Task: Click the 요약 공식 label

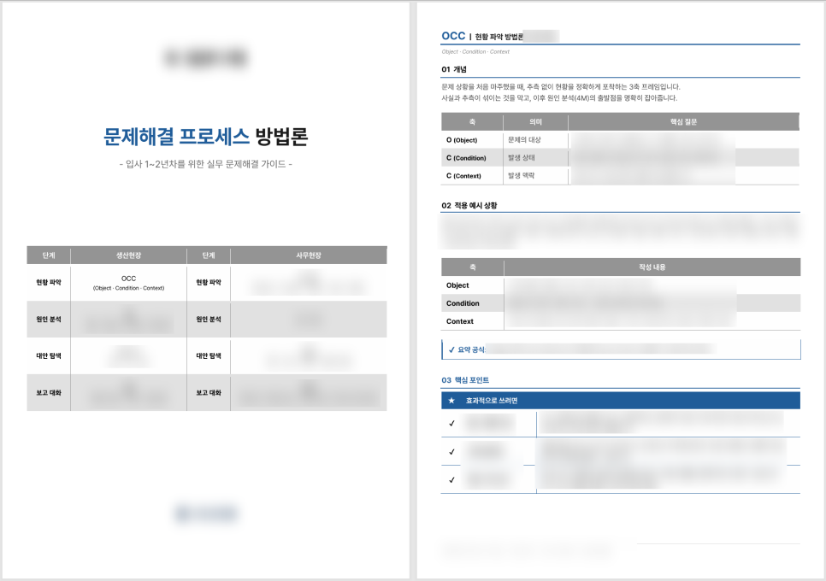Action: [x=471, y=349]
